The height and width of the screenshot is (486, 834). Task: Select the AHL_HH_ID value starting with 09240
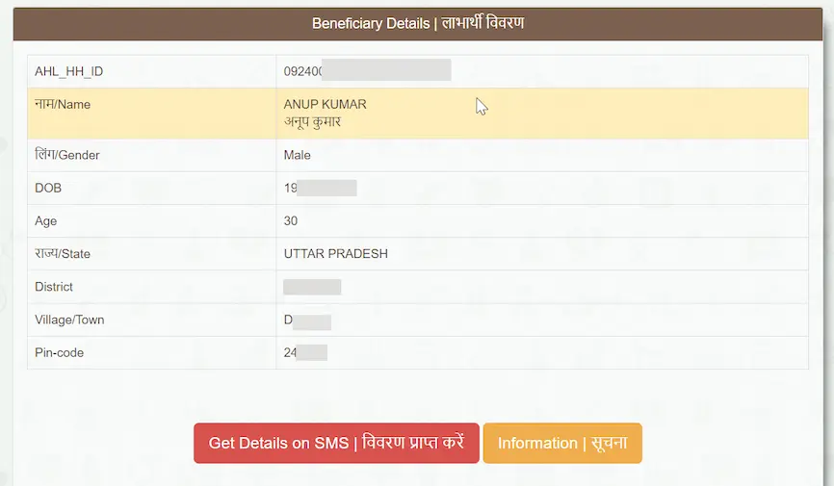(367, 70)
